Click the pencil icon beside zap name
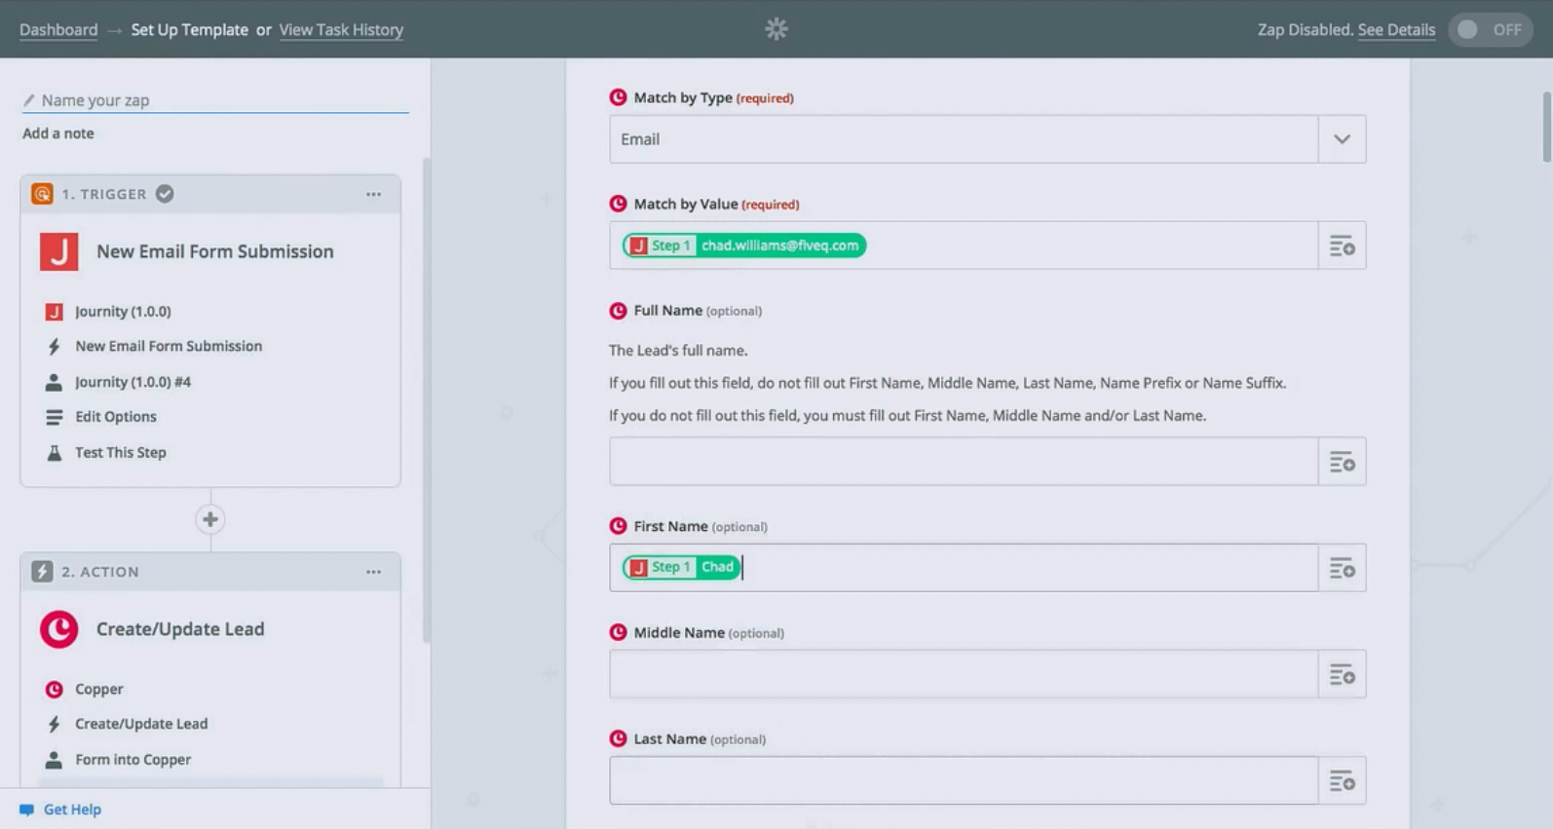Screen dimensions: 1553x829 coord(28,100)
